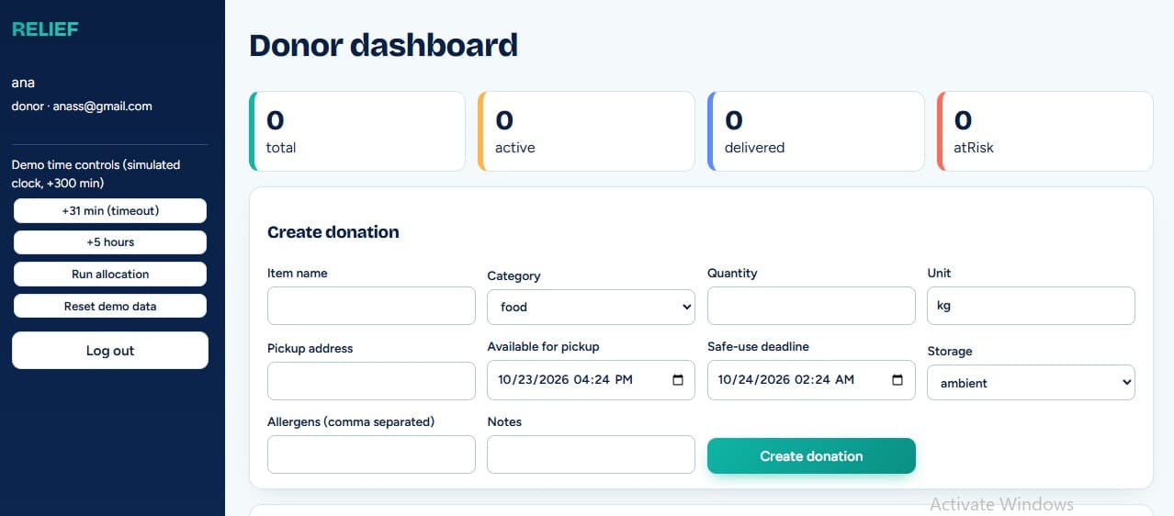1174x516 pixels.
Task: Focus the Item name input field
Action: (371, 306)
